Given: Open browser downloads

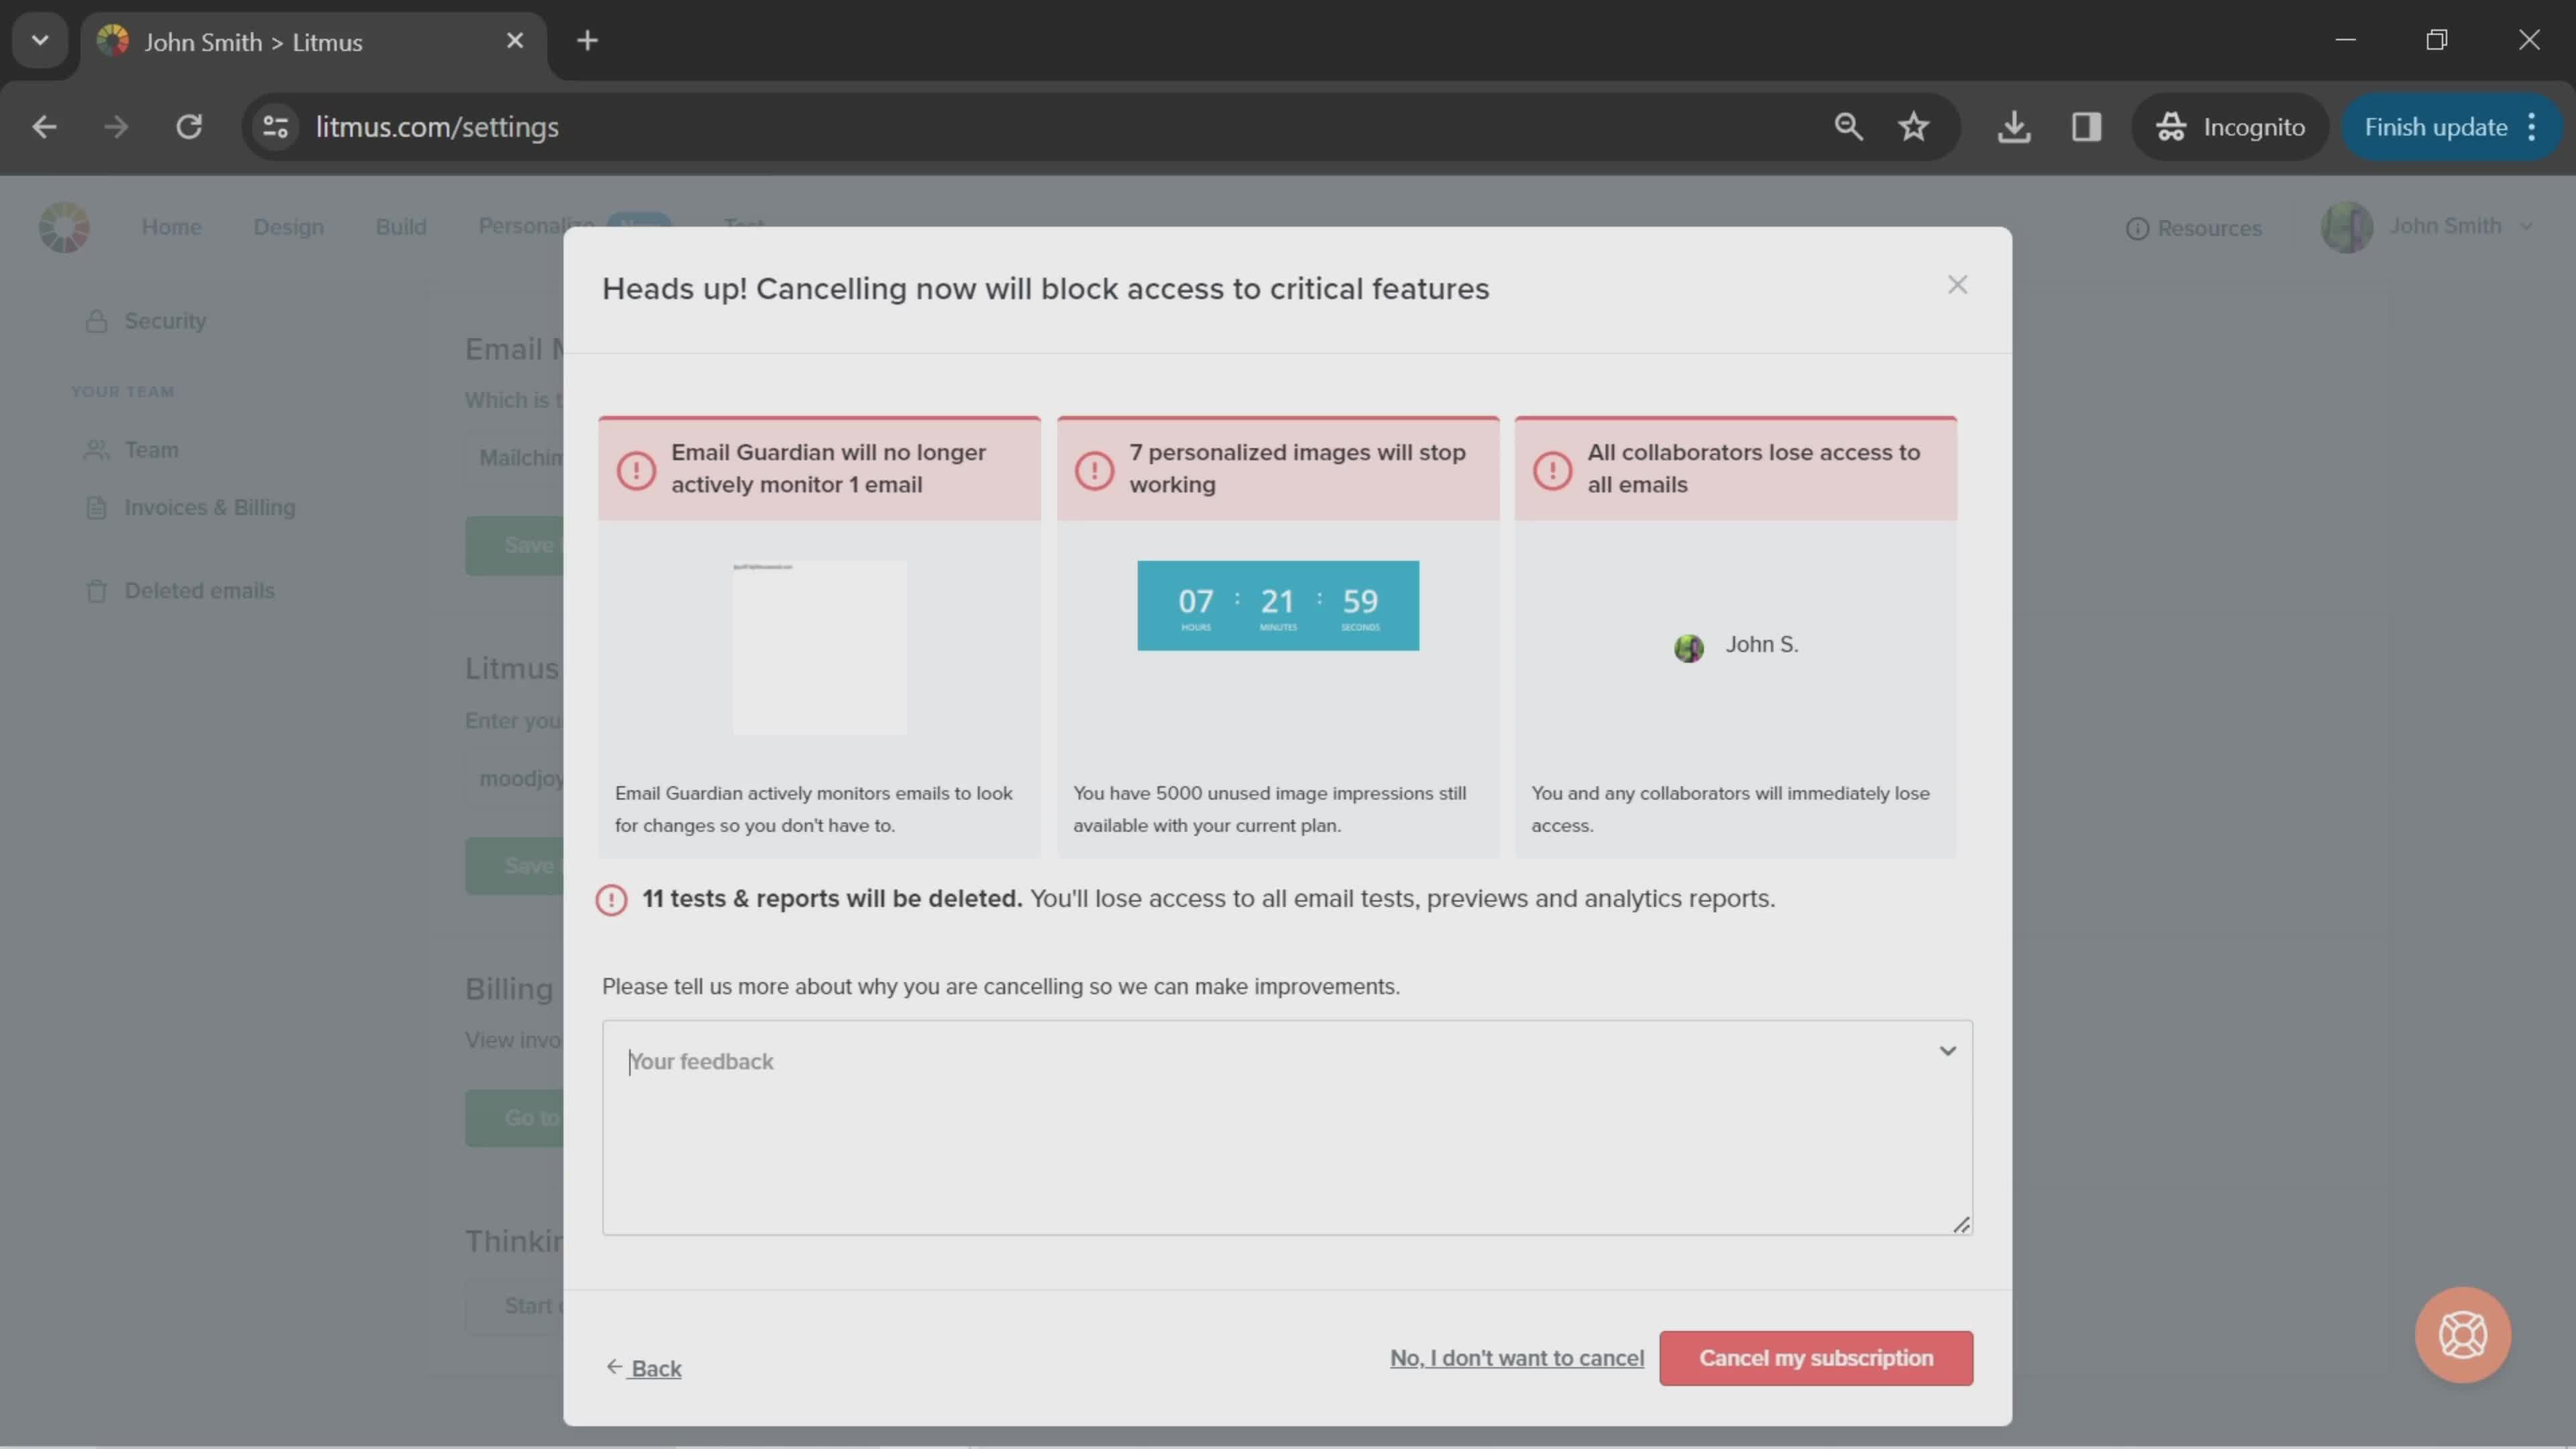Looking at the screenshot, I should click(2014, 127).
